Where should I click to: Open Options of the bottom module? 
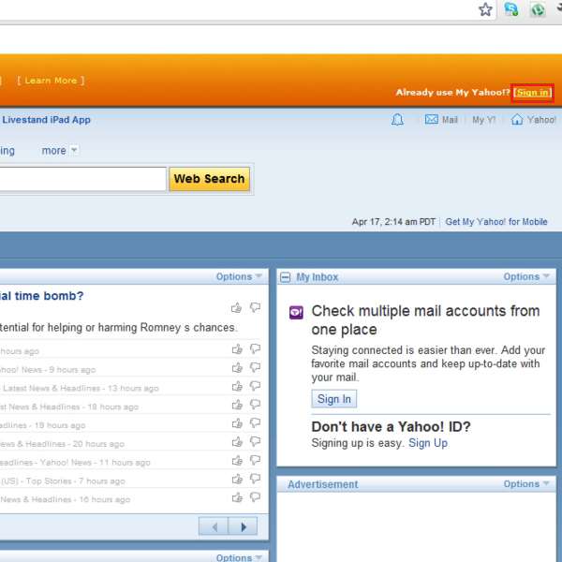coord(239,557)
